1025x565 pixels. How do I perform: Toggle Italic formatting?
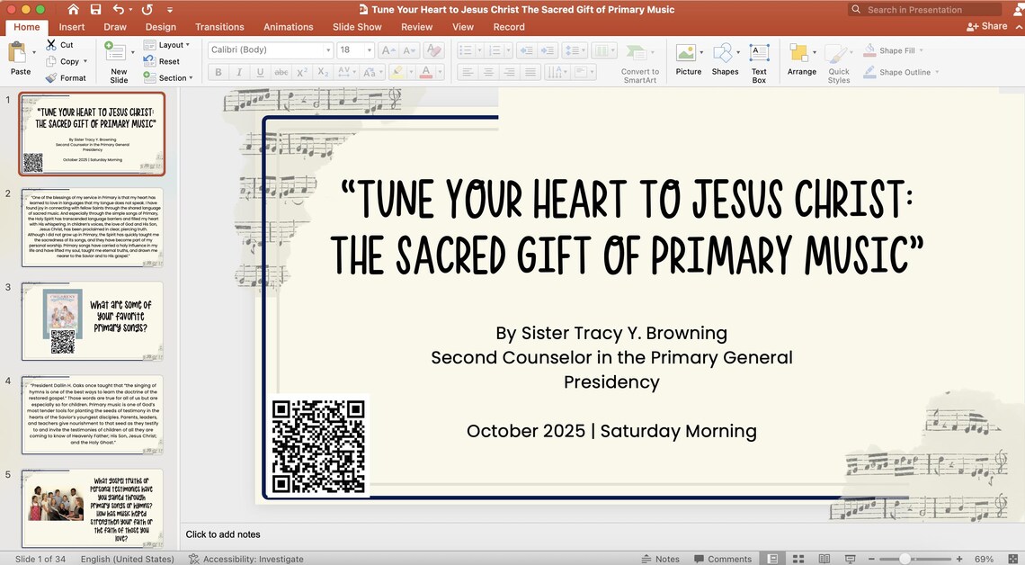[239, 72]
